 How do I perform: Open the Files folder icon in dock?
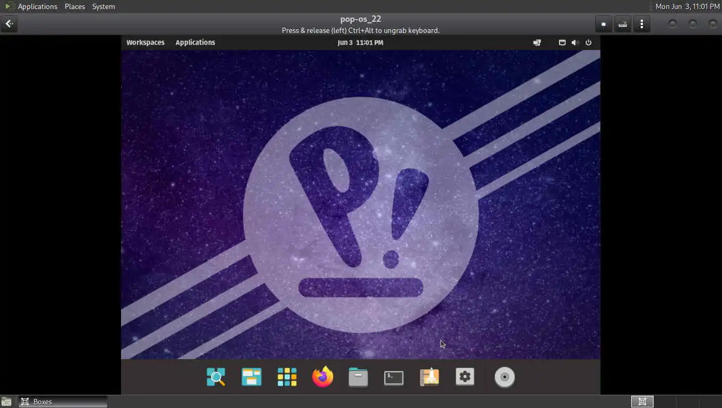[358, 377]
